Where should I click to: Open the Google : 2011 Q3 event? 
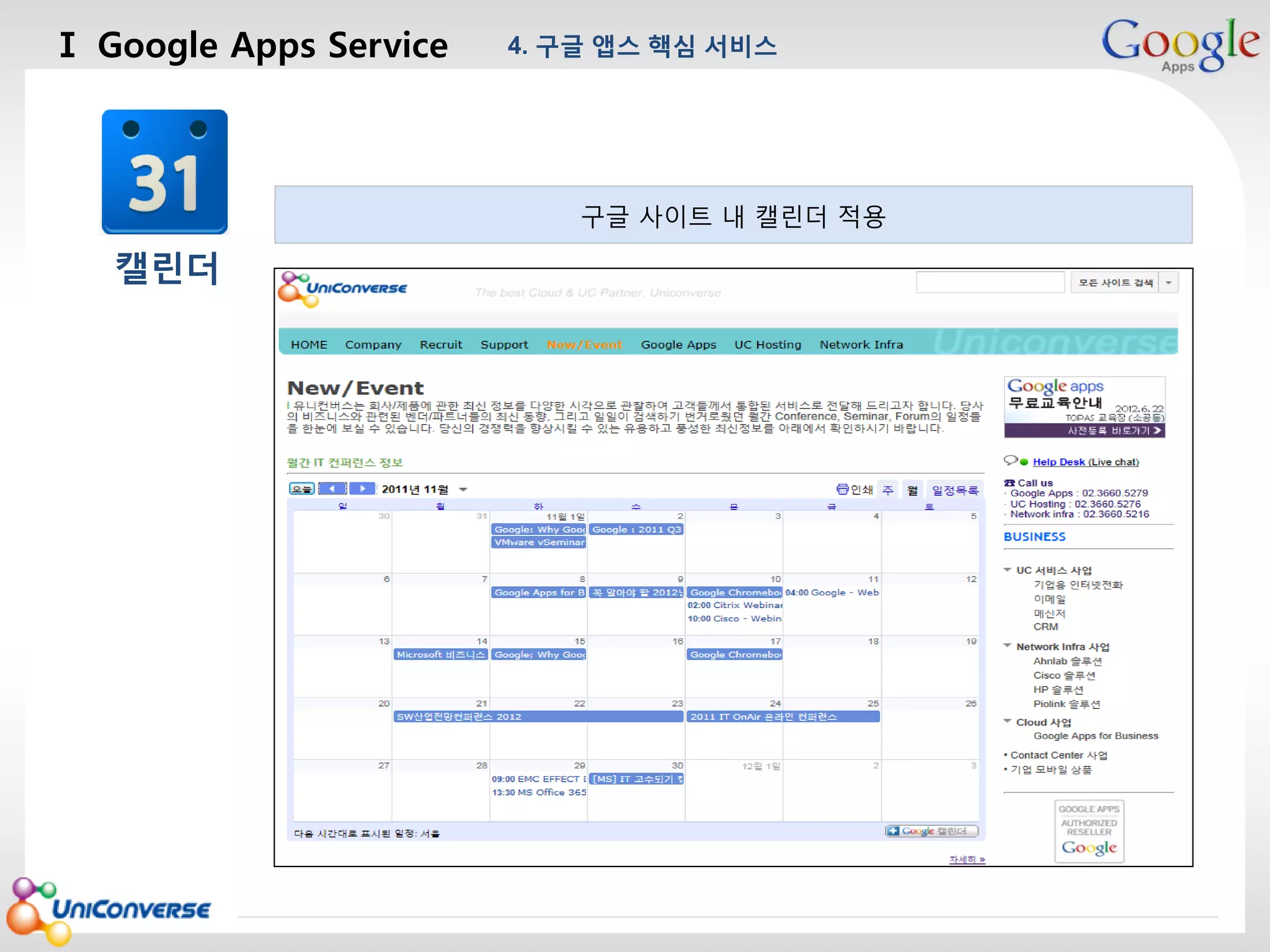pos(636,529)
